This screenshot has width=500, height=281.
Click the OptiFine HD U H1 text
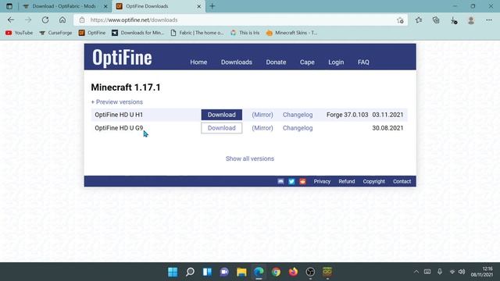pos(119,115)
